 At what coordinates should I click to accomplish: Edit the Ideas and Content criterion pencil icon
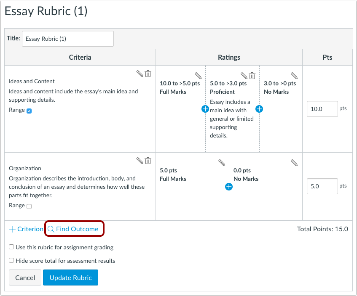click(140, 74)
